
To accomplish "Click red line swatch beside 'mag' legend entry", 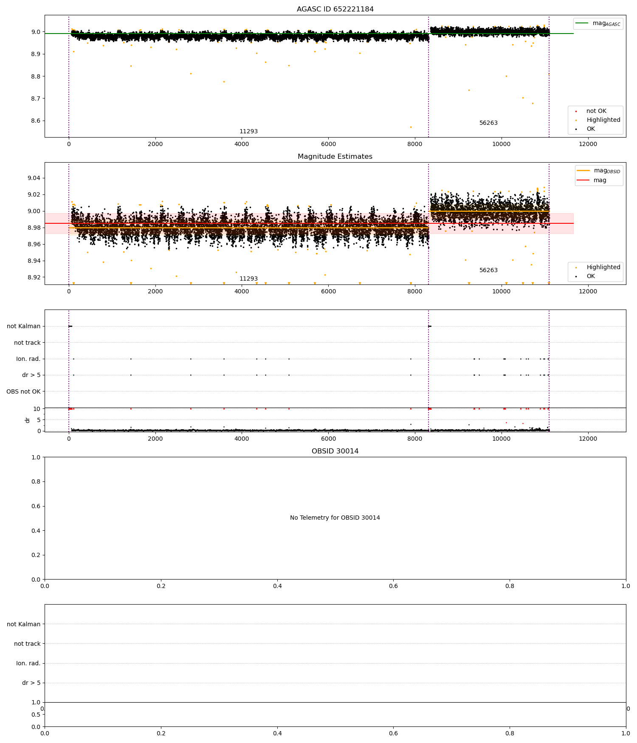I will [583, 180].
